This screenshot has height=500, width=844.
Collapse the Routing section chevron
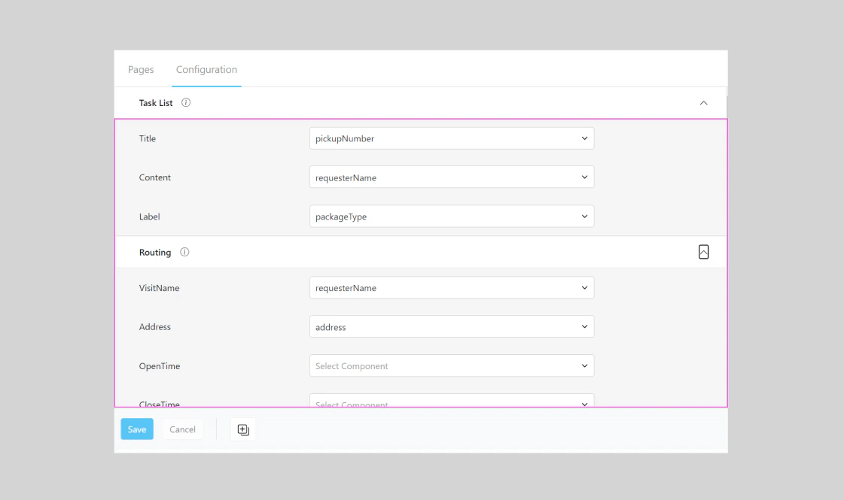pos(703,251)
